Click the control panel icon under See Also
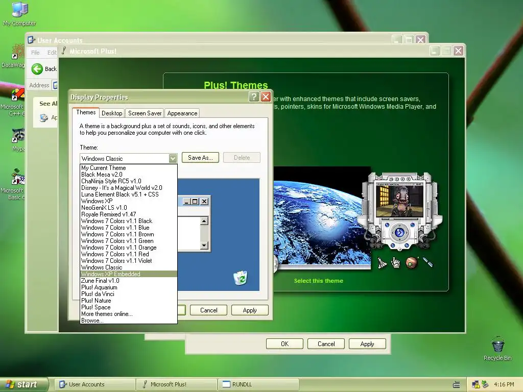This screenshot has height=392, width=523. pos(44,118)
